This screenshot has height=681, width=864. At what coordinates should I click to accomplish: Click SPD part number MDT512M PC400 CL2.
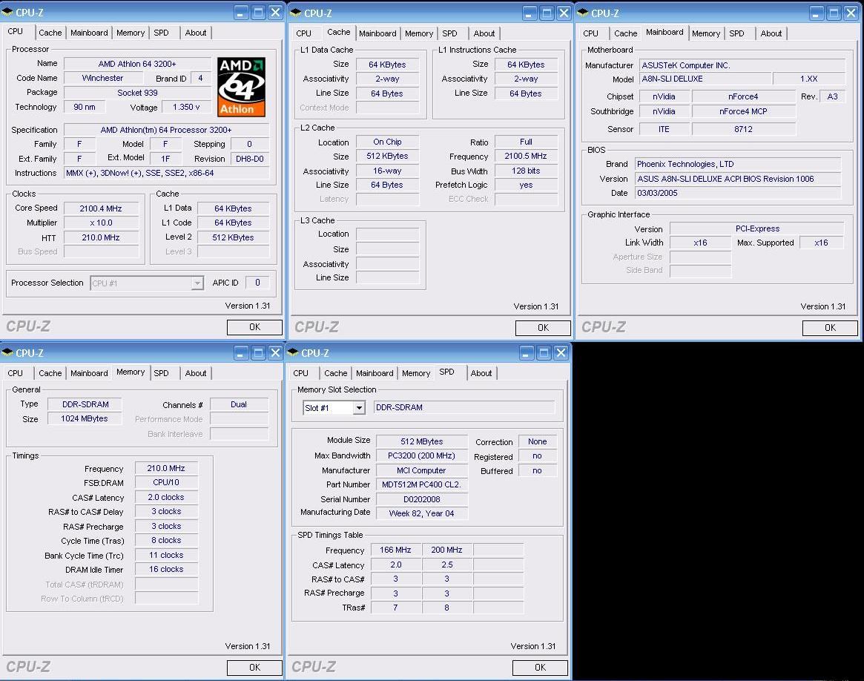tap(421, 485)
